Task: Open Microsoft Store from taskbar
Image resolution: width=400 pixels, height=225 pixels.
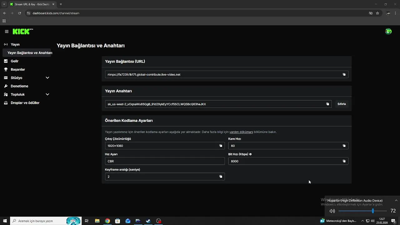Action: 117,221
